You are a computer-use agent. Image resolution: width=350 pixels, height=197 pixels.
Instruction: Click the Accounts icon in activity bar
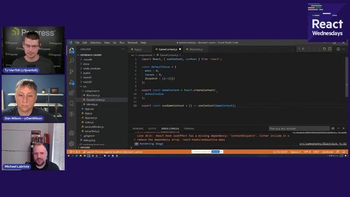(x=72, y=133)
